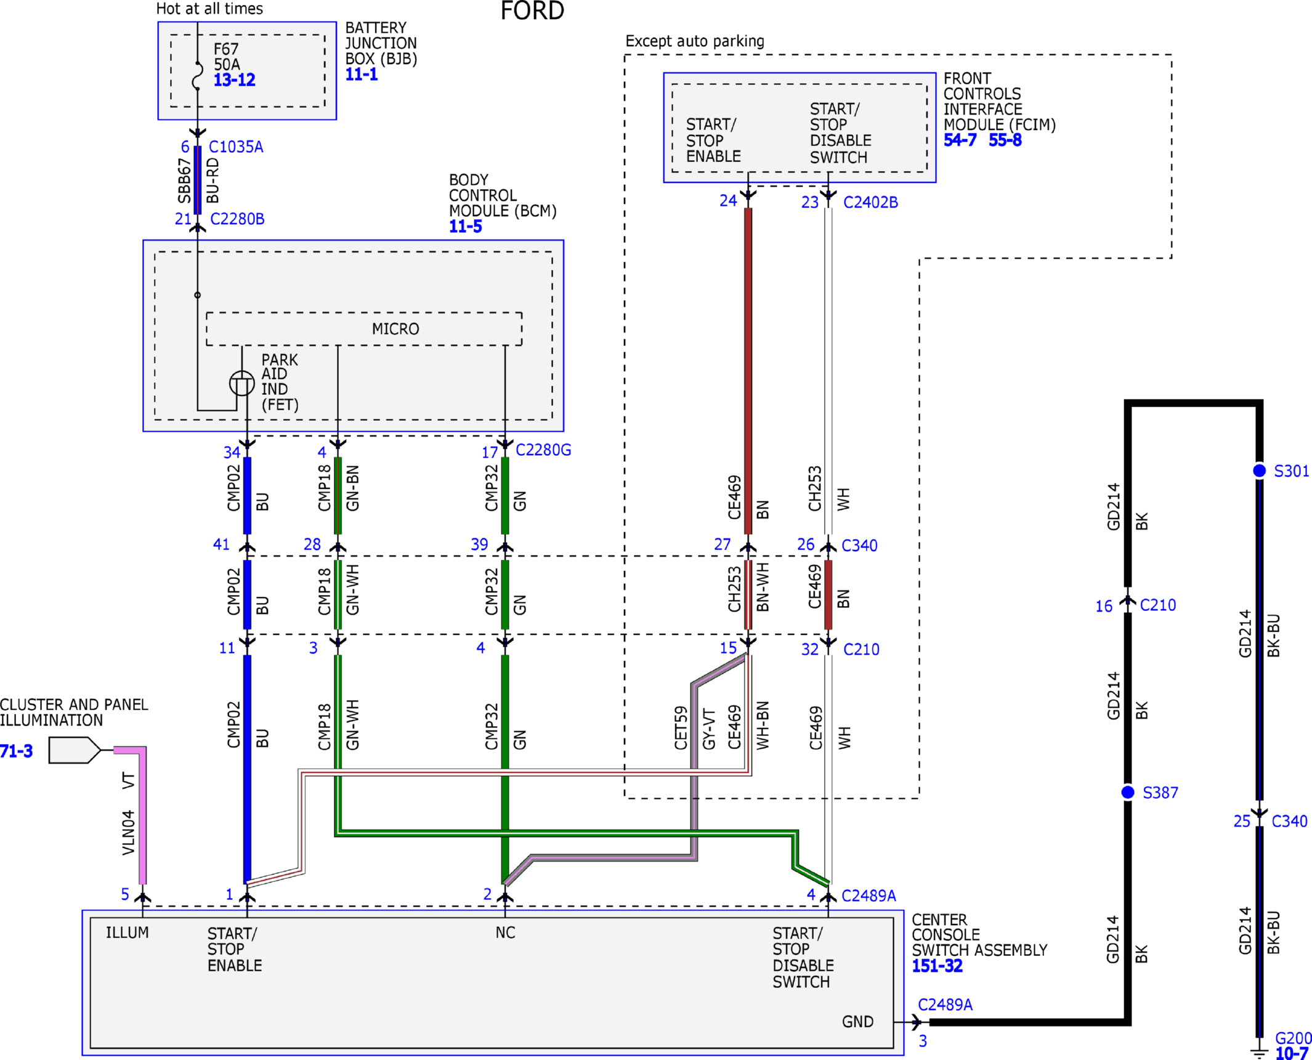Select pin number 34 on C2280G
Viewport: 1312px width, 1060px height.
tap(232, 453)
